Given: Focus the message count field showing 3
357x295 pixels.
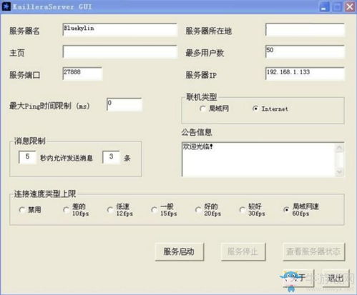Looking at the screenshot, I should click(x=111, y=157).
